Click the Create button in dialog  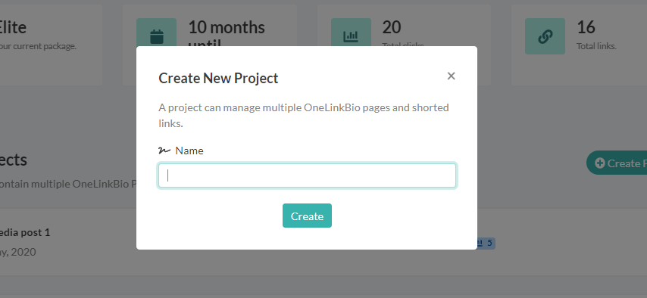pos(307,216)
